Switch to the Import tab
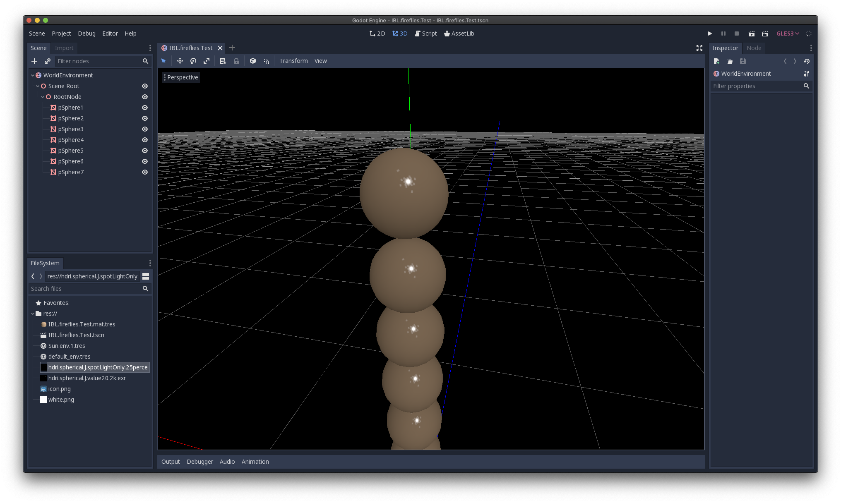The height and width of the screenshot is (503, 841). 64,48
